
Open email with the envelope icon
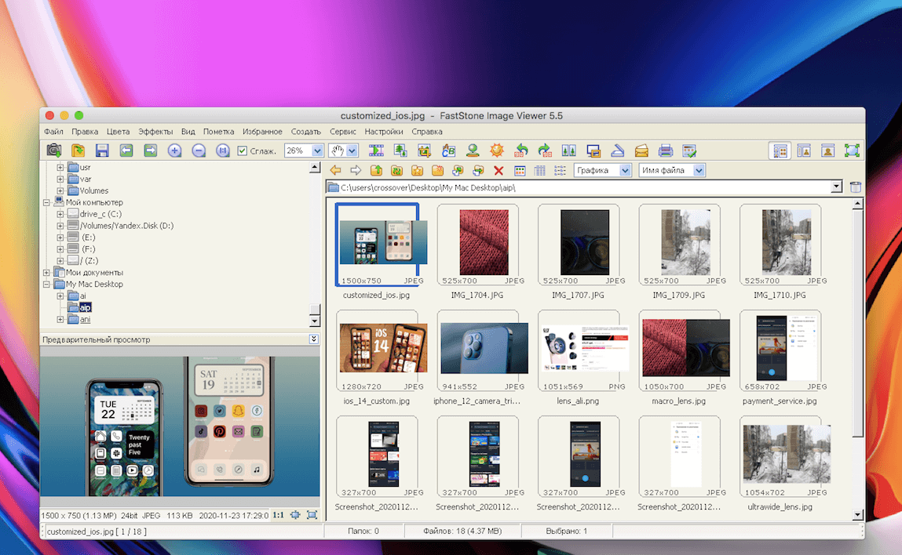tap(641, 151)
